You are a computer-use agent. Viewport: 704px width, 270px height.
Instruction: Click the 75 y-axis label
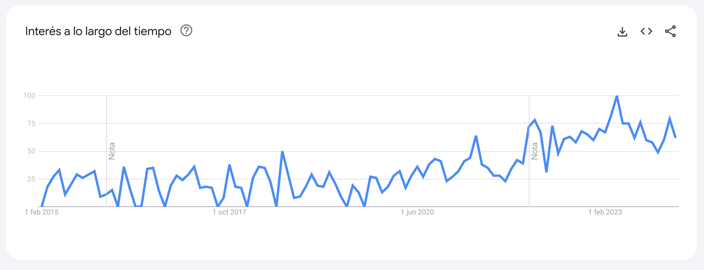(31, 124)
